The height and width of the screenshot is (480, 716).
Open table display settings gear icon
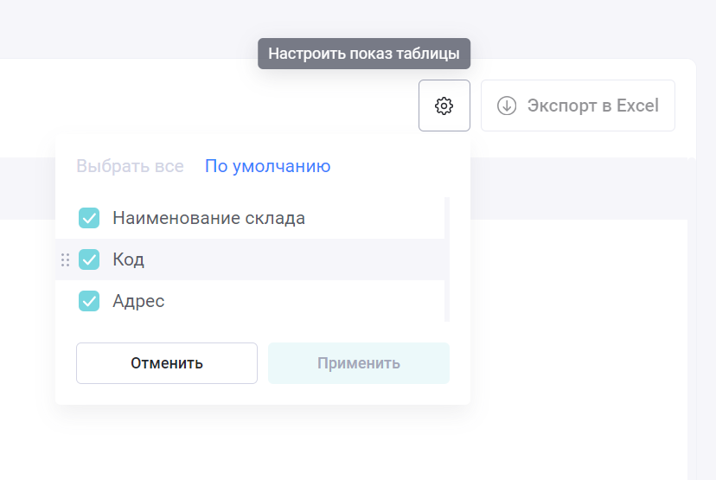[x=444, y=106]
